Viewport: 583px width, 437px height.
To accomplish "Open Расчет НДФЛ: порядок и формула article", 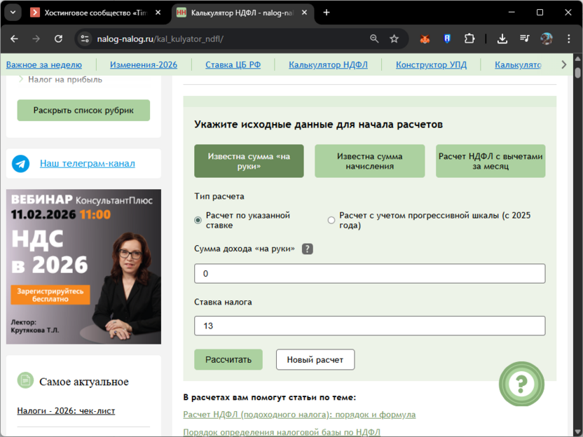I will [x=299, y=415].
